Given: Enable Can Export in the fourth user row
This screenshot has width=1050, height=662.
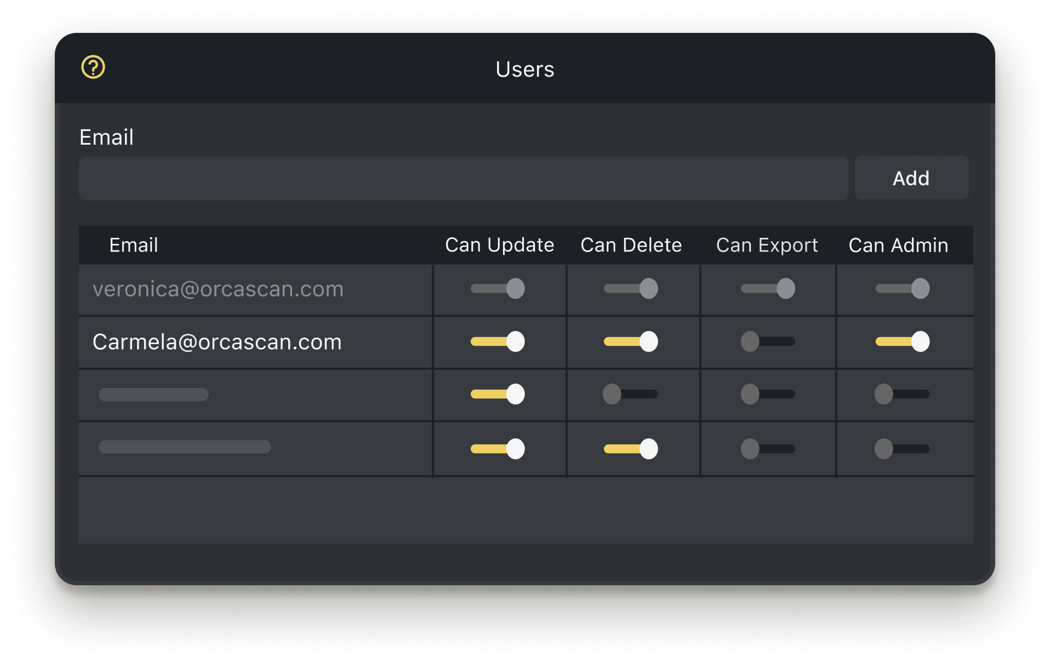Looking at the screenshot, I should pos(767,448).
